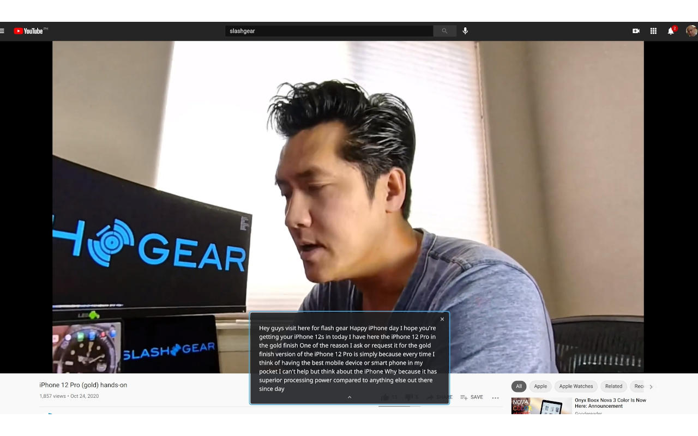Click the '1,857 views • Oct 24, 2020' text
The image size is (698, 436).
[x=69, y=396]
